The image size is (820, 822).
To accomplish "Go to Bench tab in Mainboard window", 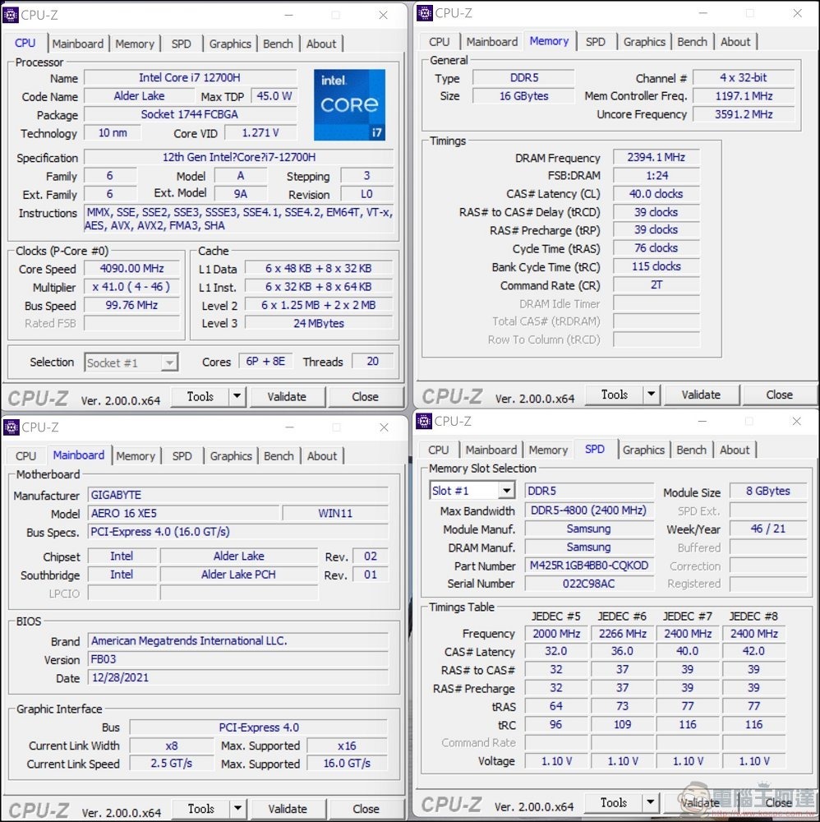I will pos(279,456).
